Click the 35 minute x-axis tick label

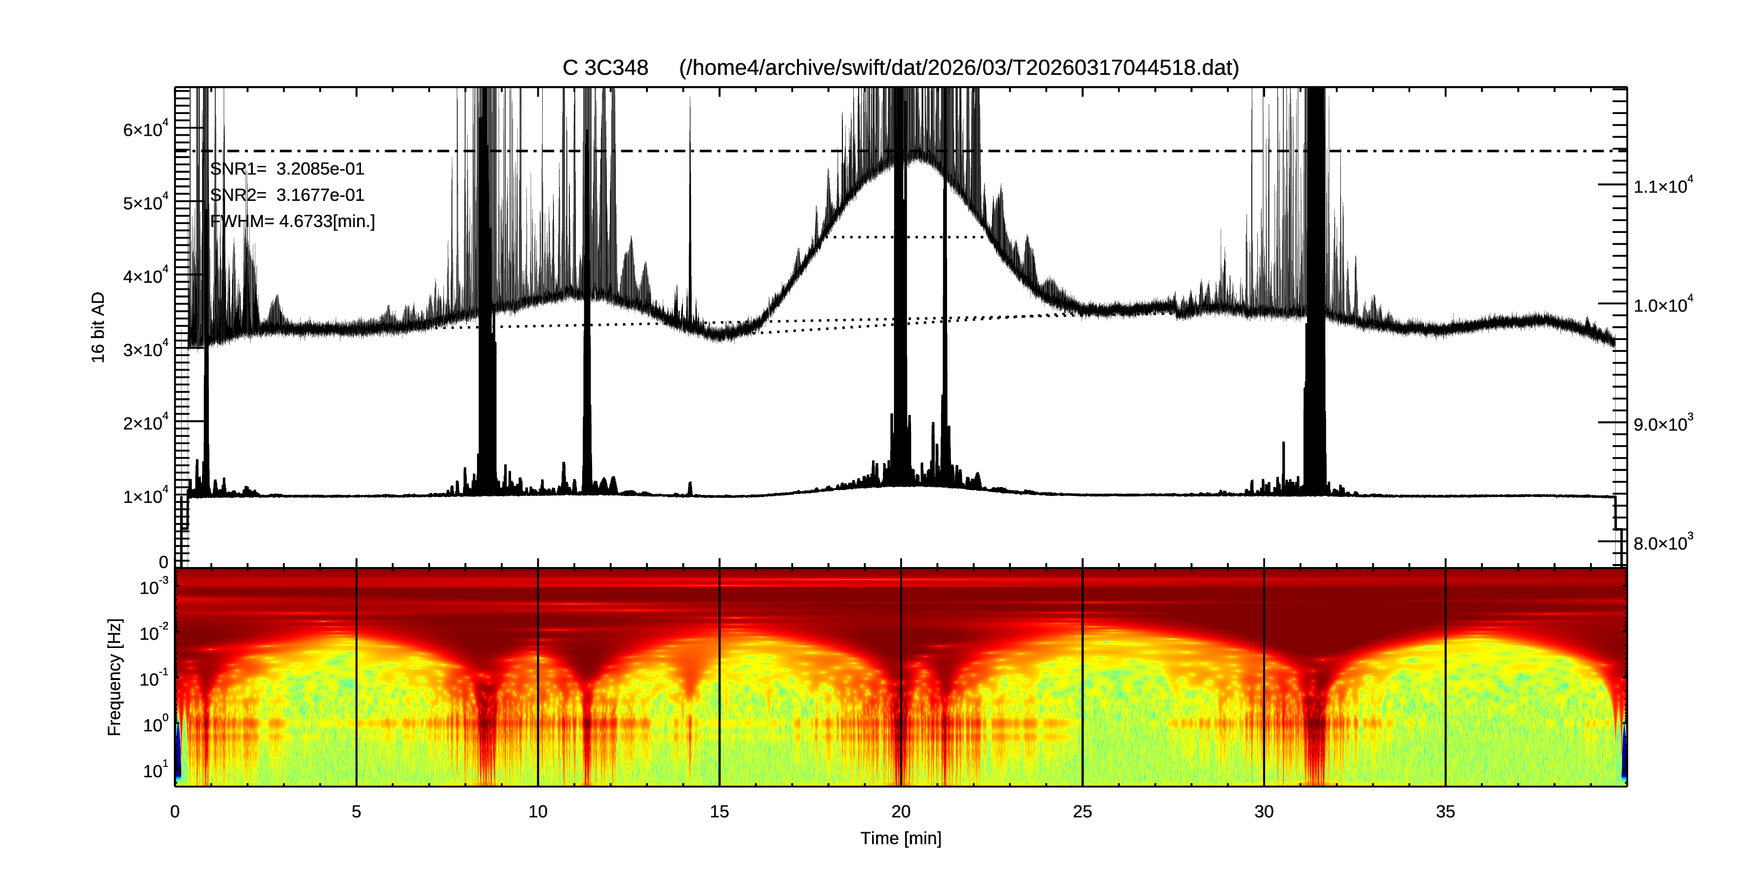1445,811
